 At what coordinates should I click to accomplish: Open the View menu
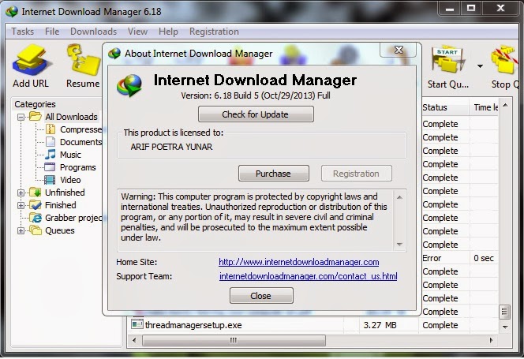pos(137,32)
